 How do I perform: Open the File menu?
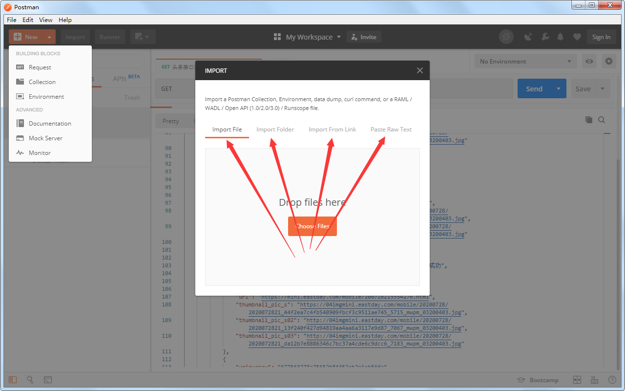click(12, 20)
